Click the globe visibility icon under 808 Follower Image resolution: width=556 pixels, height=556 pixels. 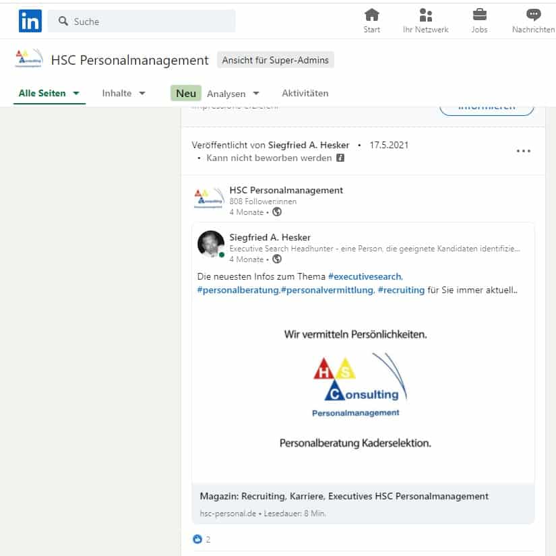(277, 212)
